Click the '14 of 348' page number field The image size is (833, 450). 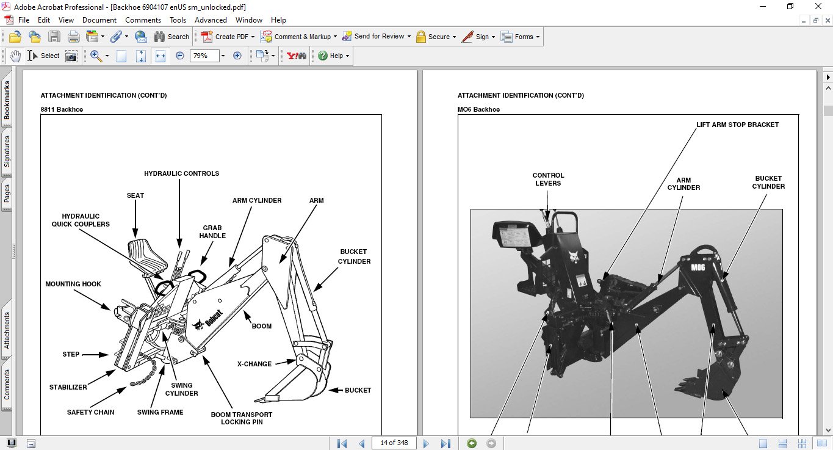click(394, 443)
